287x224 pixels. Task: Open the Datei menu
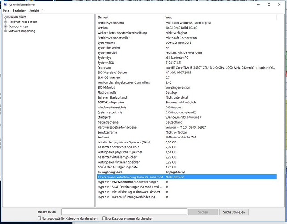(6, 11)
